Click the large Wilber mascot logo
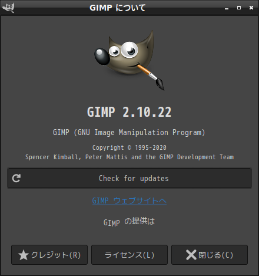The width and height of the screenshot is (259, 276). coord(129,60)
